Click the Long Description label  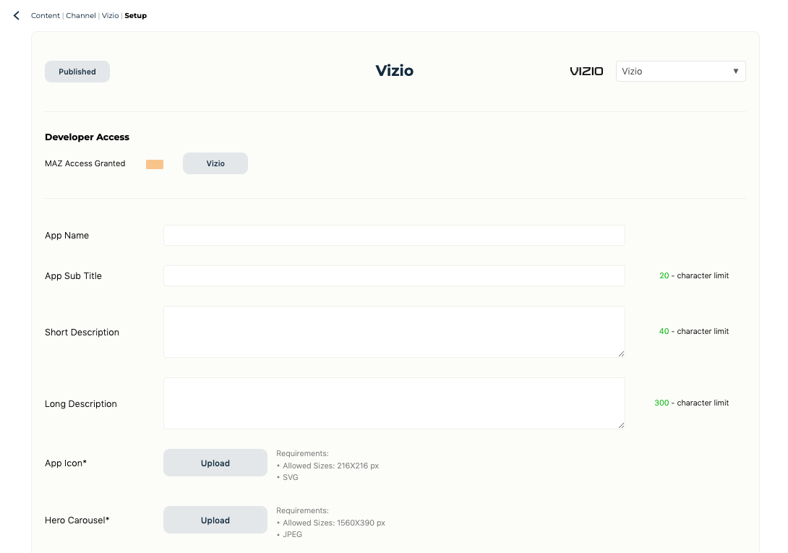point(81,403)
